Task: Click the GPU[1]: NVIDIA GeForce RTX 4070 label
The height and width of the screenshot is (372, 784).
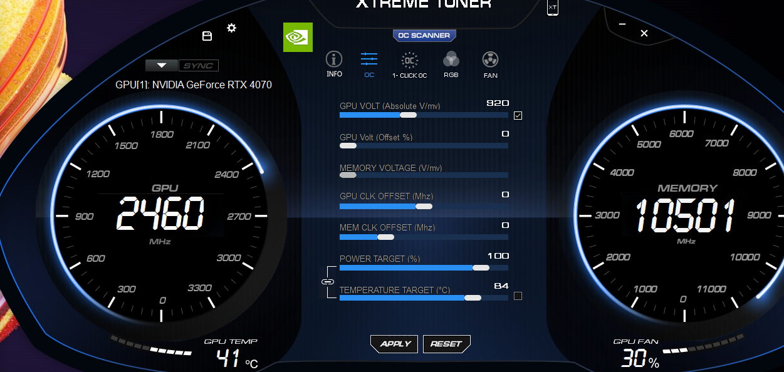Action: click(x=194, y=85)
